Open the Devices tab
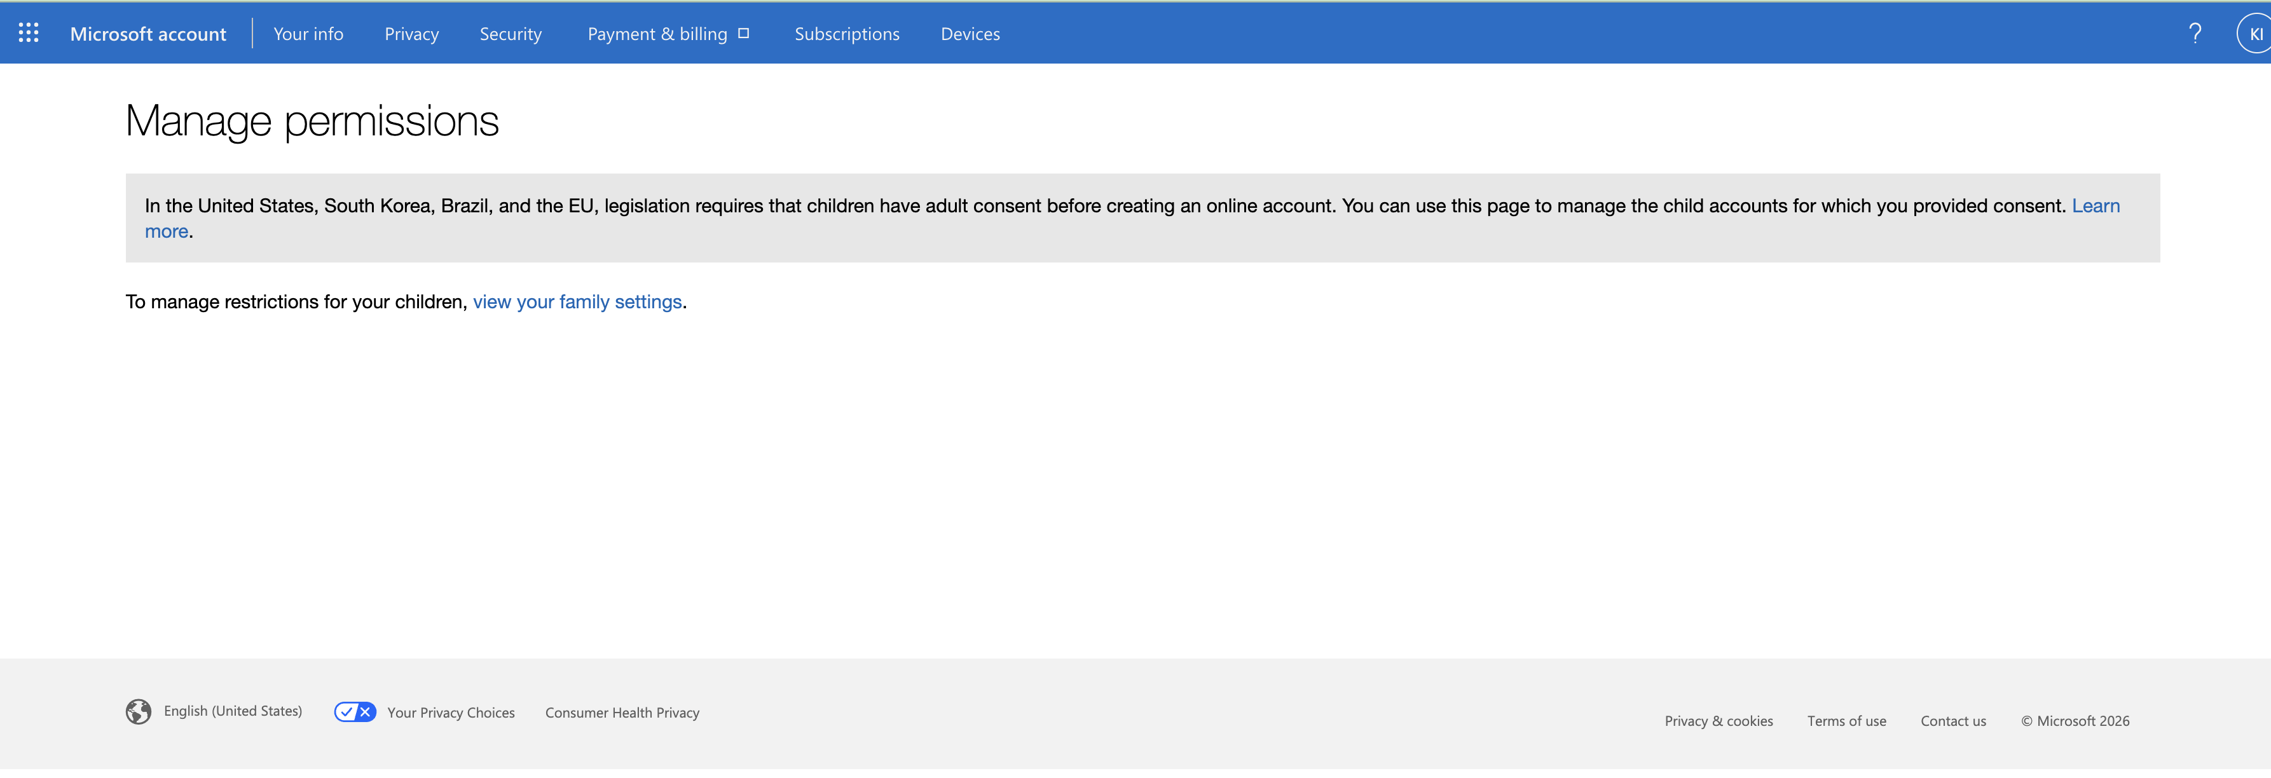Screen dimensions: 2271x778 (x=971, y=34)
